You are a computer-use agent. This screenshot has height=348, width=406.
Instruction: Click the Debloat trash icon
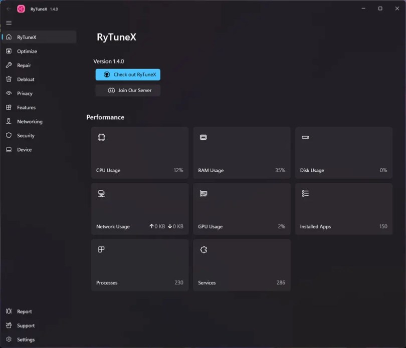coord(9,79)
